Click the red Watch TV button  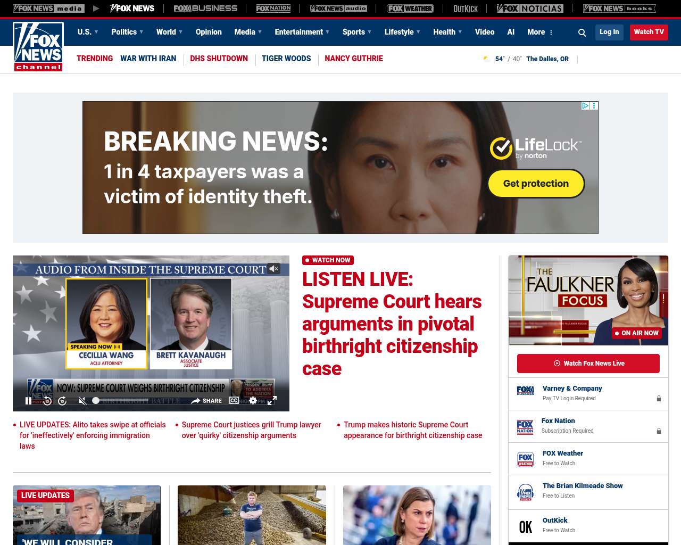pos(649,32)
